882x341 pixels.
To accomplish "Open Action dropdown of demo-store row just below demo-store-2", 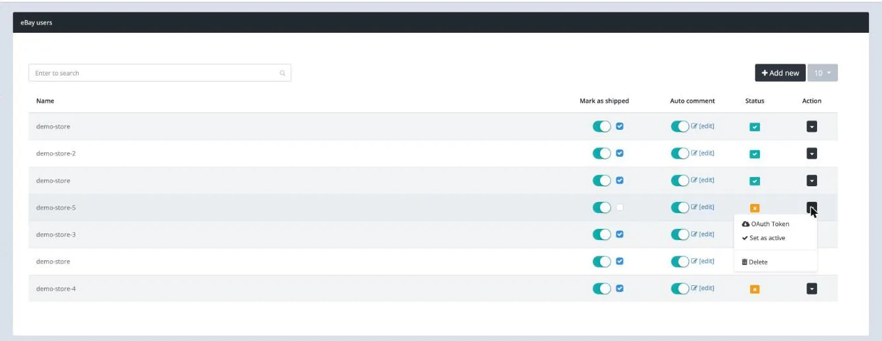I will pos(812,180).
